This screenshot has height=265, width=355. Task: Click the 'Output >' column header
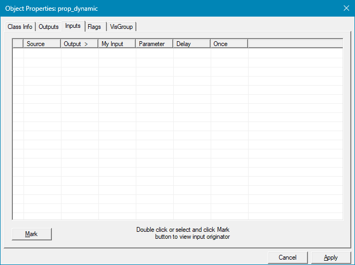click(79, 44)
